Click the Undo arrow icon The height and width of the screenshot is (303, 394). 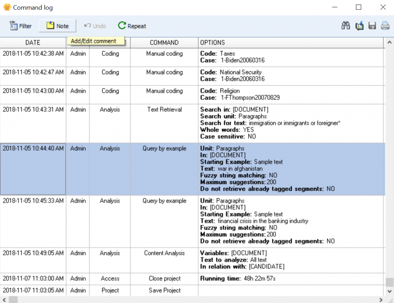click(94, 26)
